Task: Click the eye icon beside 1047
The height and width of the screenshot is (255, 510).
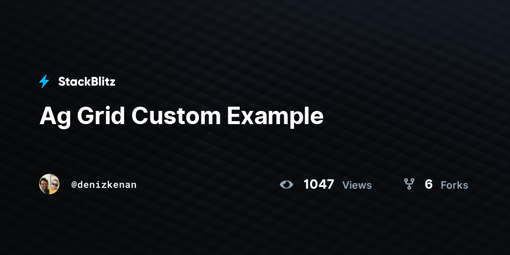Action: [x=286, y=184]
